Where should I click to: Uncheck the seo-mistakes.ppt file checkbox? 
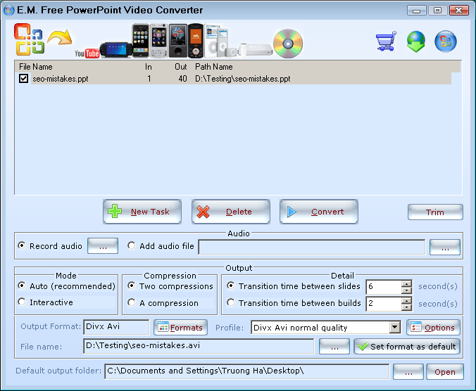tap(23, 79)
